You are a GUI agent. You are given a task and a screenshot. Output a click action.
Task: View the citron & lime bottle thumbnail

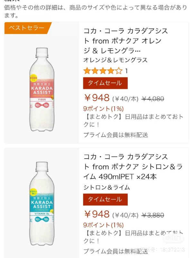click(40, 203)
